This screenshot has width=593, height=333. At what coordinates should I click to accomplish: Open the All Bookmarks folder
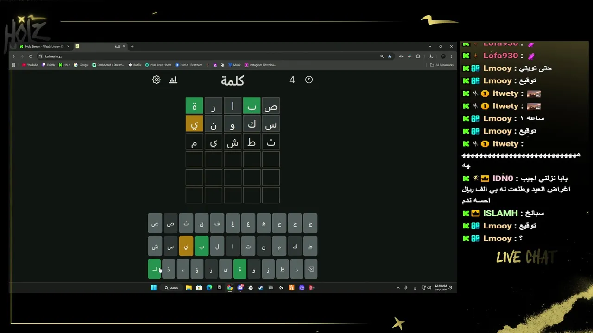click(x=442, y=65)
